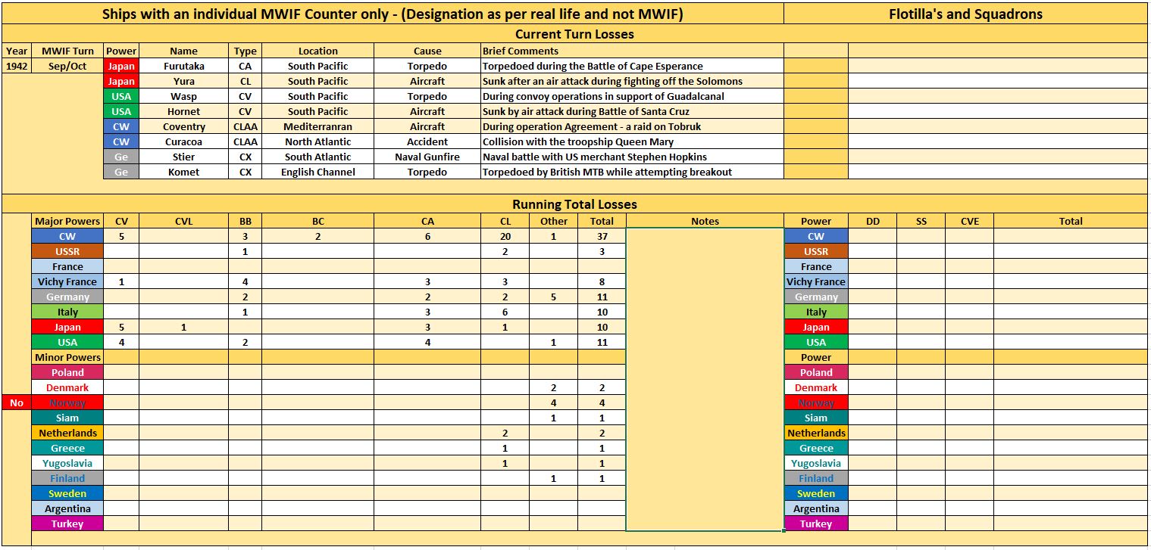
Task: Select the Komet ship name cell
Action: click(184, 172)
